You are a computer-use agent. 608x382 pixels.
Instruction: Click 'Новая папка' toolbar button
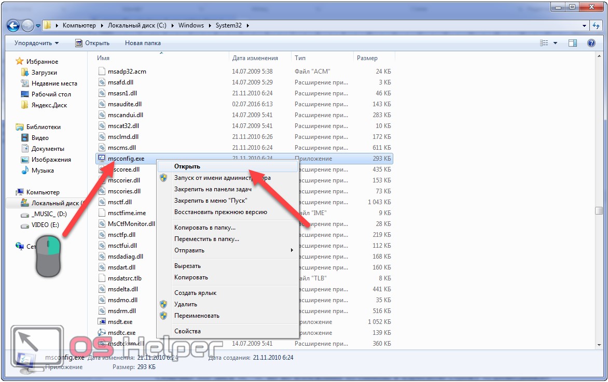click(143, 43)
